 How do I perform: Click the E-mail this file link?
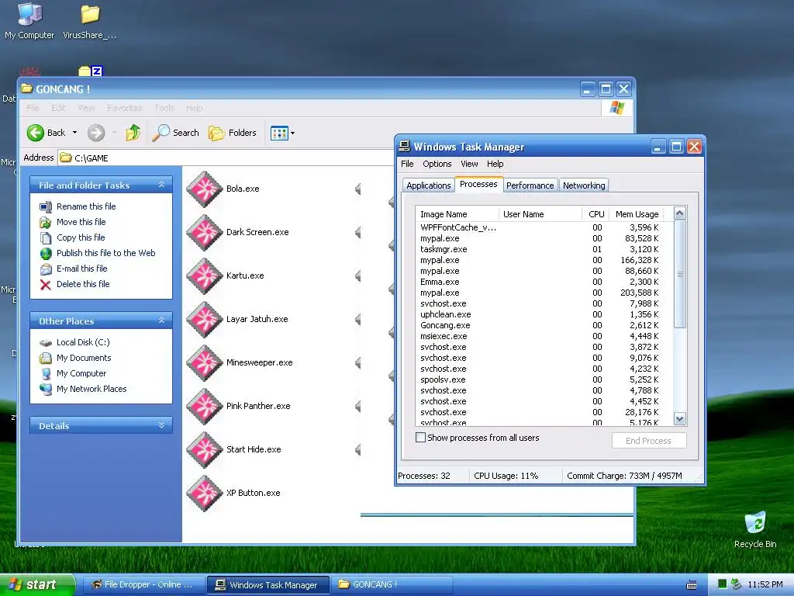click(82, 269)
